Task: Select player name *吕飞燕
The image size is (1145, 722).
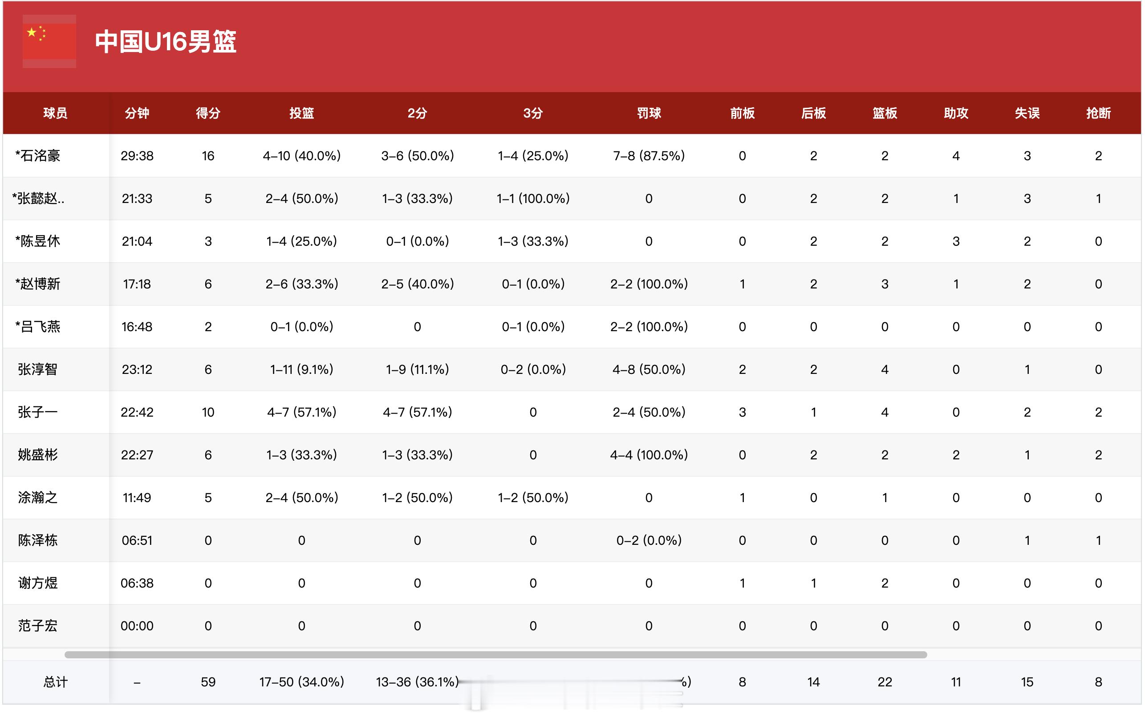Action: (37, 327)
